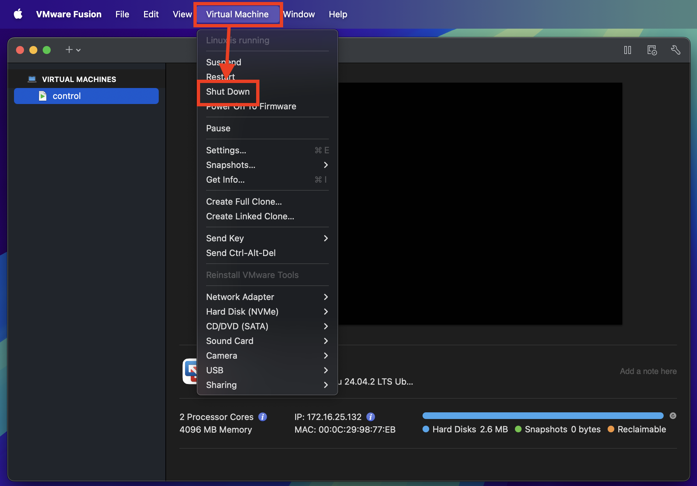The height and width of the screenshot is (486, 697).
Task: Select Shut Down from the menu
Action: tap(228, 92)
